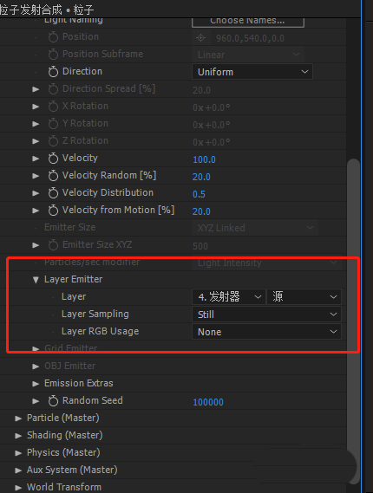The image size is (373, 493).
Task: Click the Random Seed value 100000
Action: point(208,402)
